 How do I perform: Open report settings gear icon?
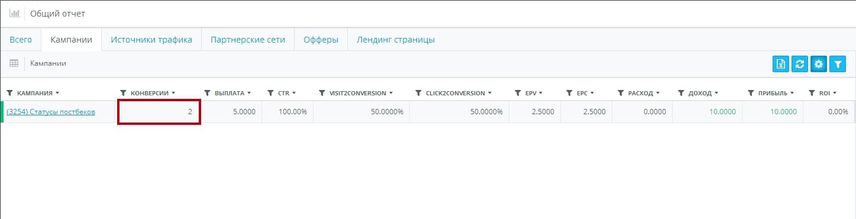click(819, 64)
